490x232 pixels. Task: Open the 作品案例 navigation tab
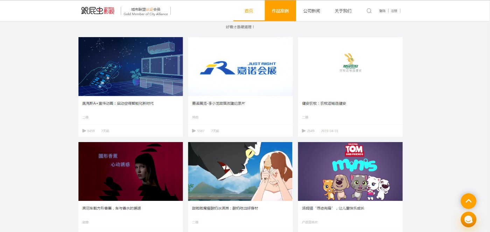click(280, 11)
